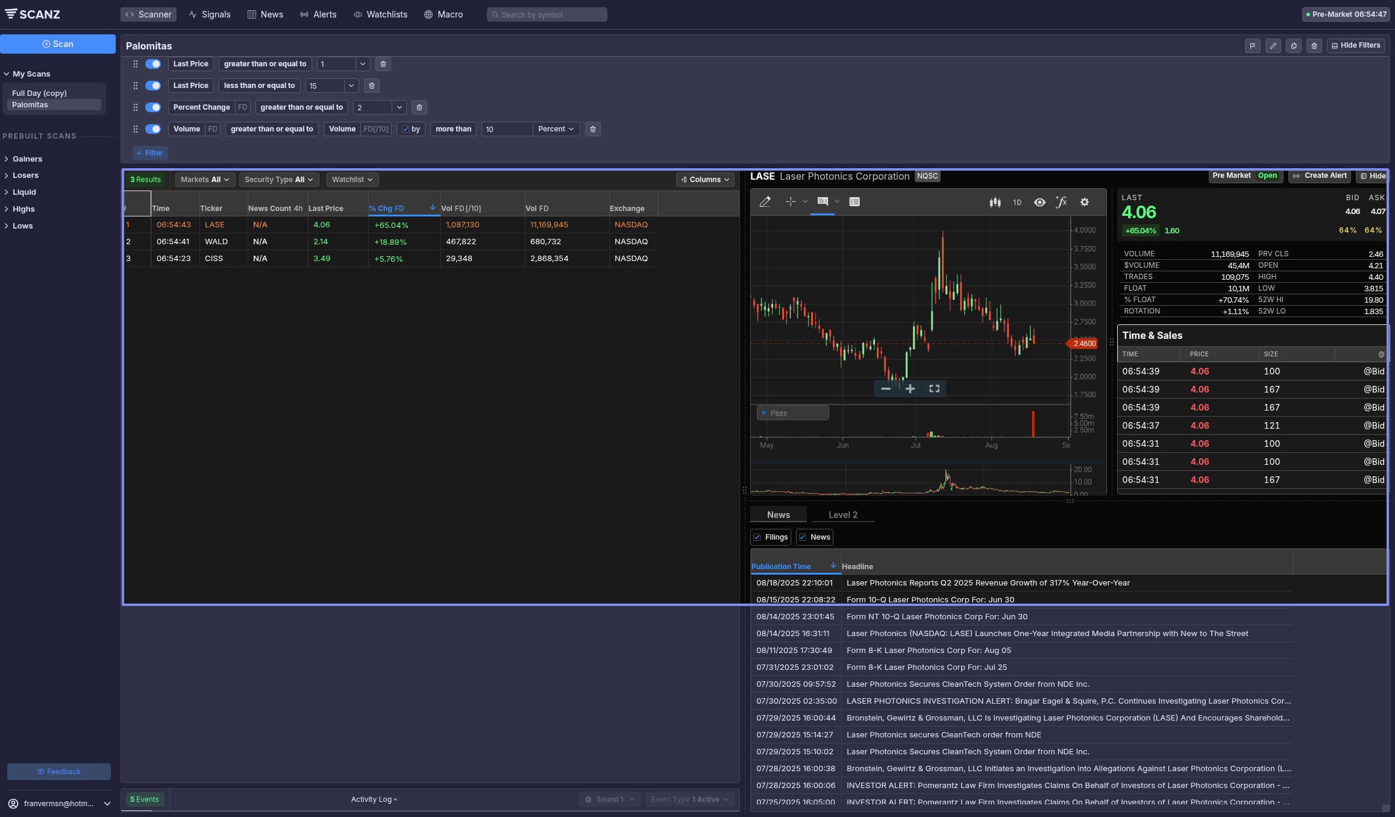Delete the Percent Change filter row
The width and height of the screenshot is (1395, 817).
click(x=419, y=107)
